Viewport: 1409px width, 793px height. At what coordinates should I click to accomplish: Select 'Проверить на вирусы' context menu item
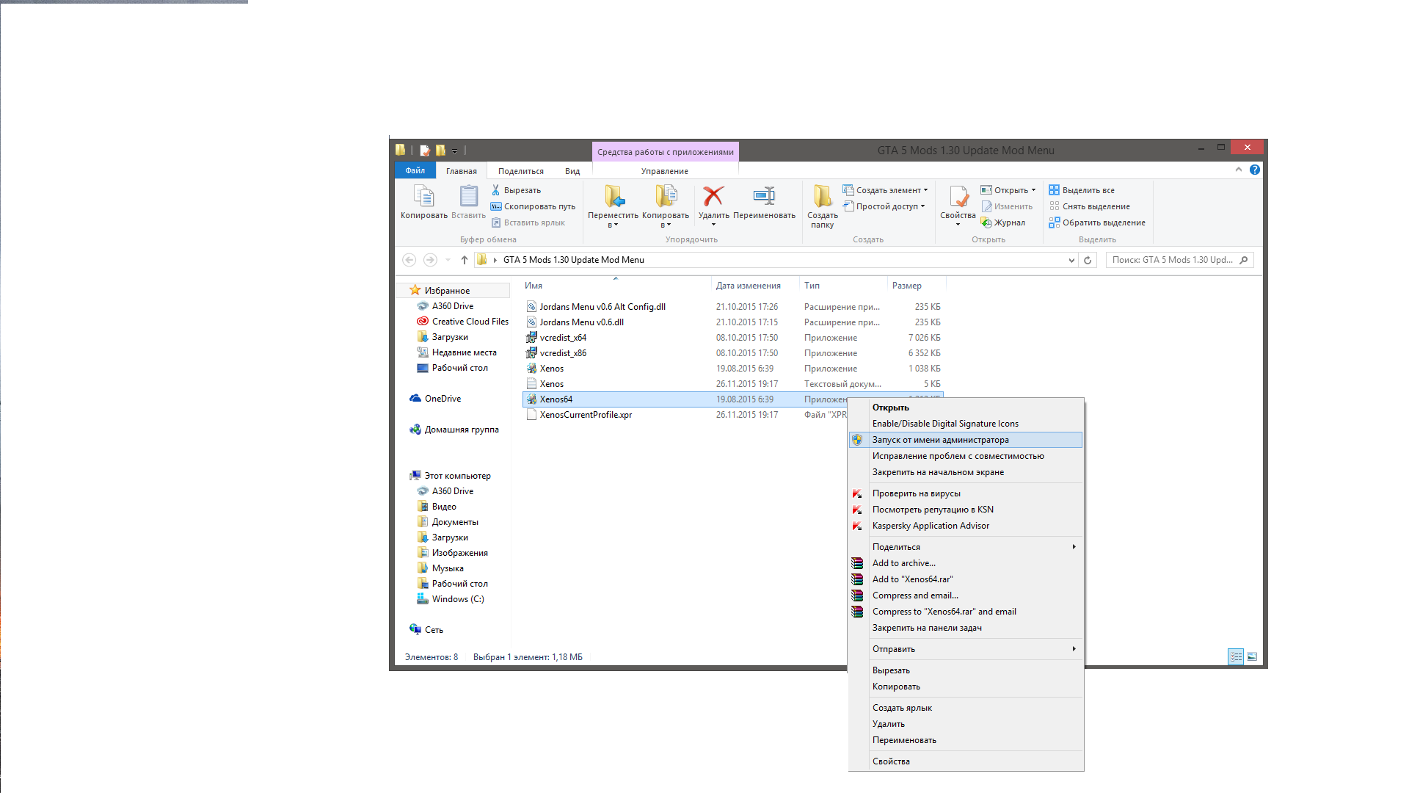click(x=915, y=493)
